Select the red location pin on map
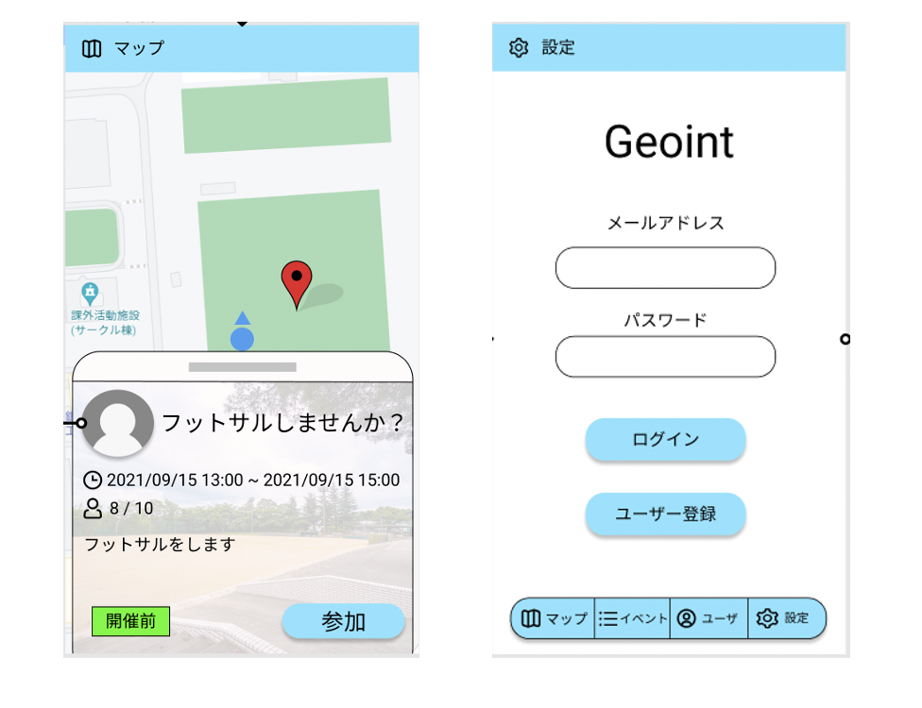Viewport: 922px width, 708px height. point(297,285)
